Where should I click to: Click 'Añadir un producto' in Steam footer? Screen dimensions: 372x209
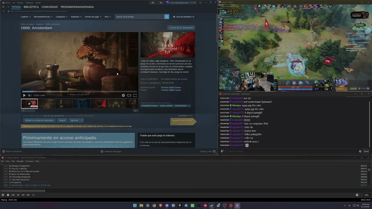point(12,151)
